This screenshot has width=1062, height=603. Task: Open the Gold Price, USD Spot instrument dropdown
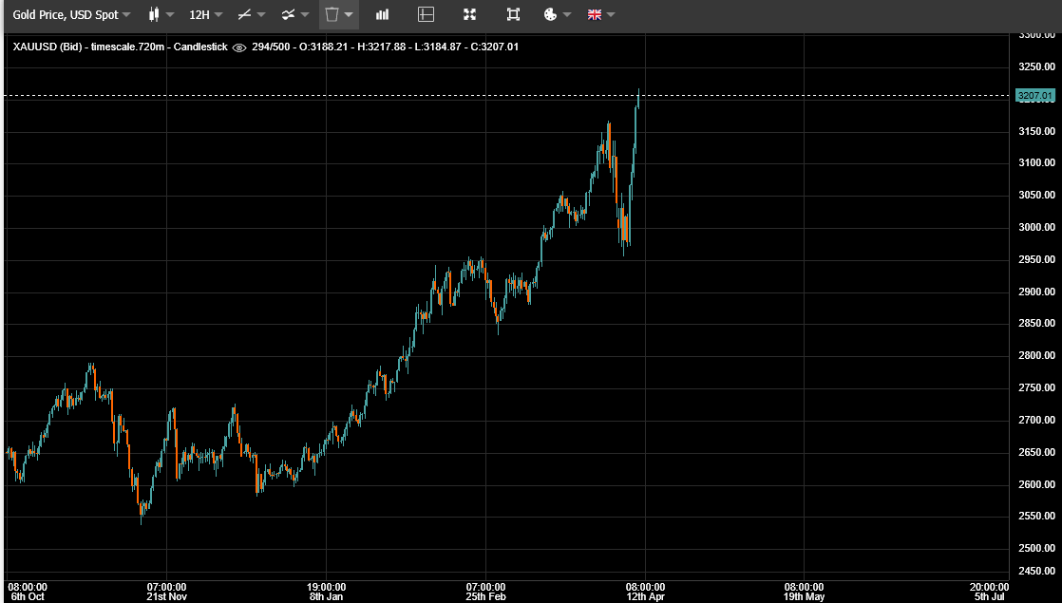71,14
